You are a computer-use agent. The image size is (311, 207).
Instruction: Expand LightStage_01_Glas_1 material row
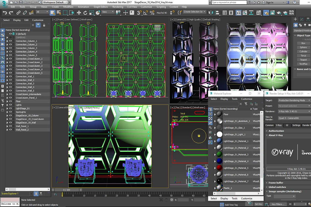pyautogui.click(x=215, y=128)
